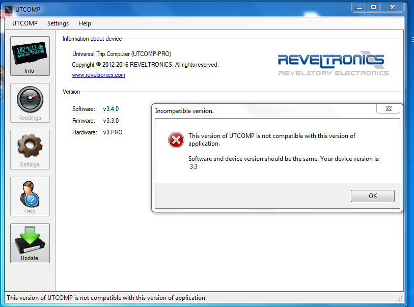Open the UTCOMP menu

click(25, 23)
